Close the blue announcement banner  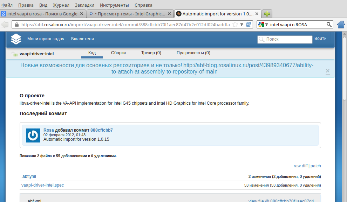coord(327,71)
